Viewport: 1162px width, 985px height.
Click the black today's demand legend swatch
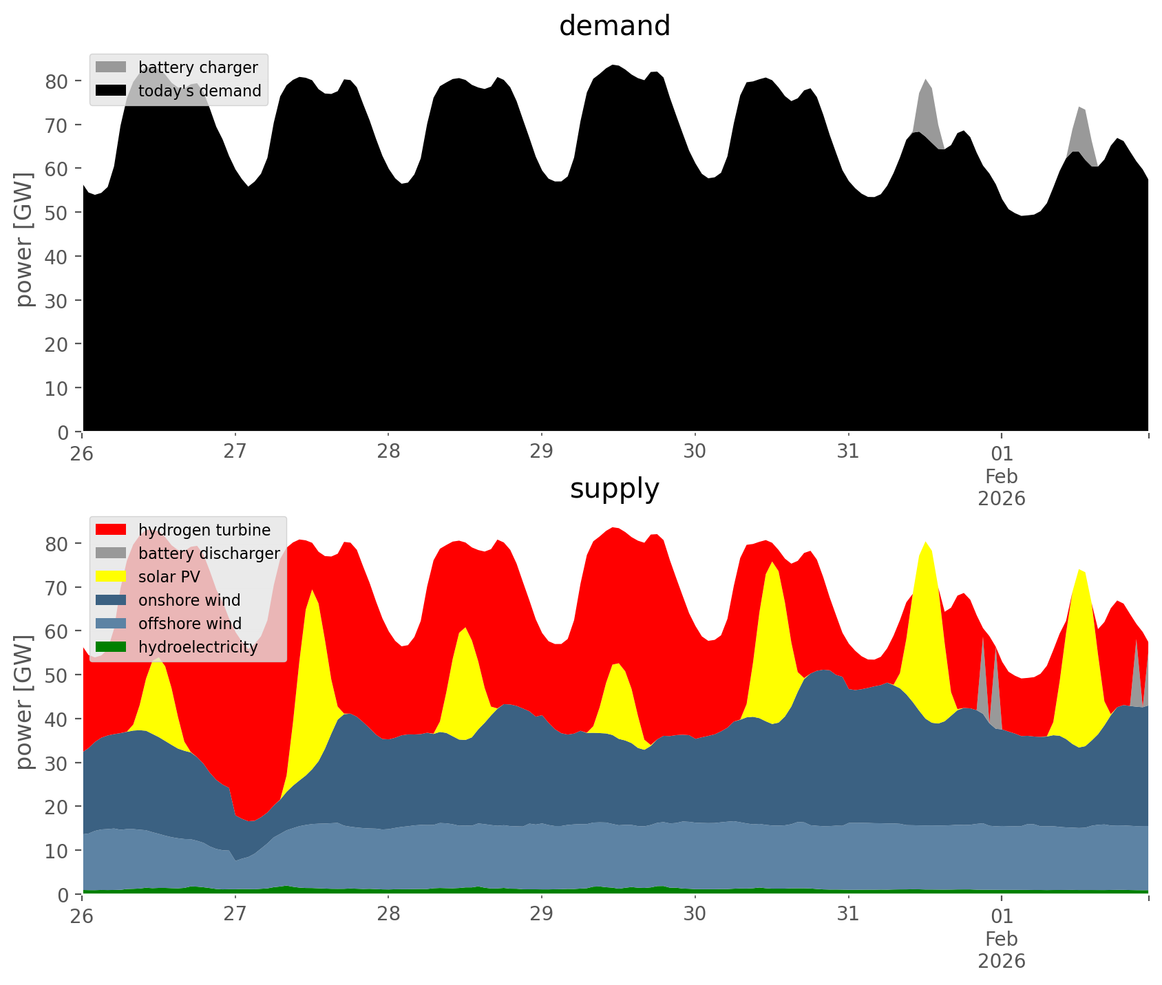(x=111, y=90)
